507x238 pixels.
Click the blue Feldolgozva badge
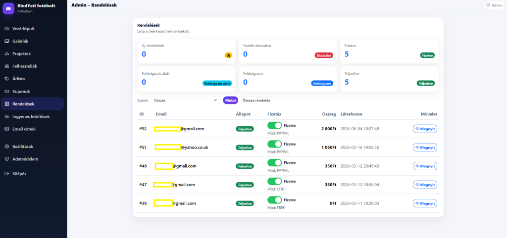click(x=322, y=83)
